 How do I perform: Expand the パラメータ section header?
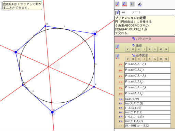pos(145,40)
